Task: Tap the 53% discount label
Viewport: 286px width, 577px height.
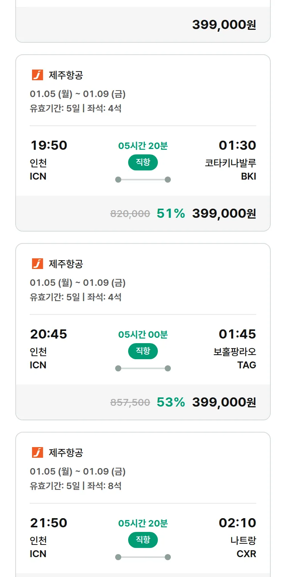Action: pos(171,402)
